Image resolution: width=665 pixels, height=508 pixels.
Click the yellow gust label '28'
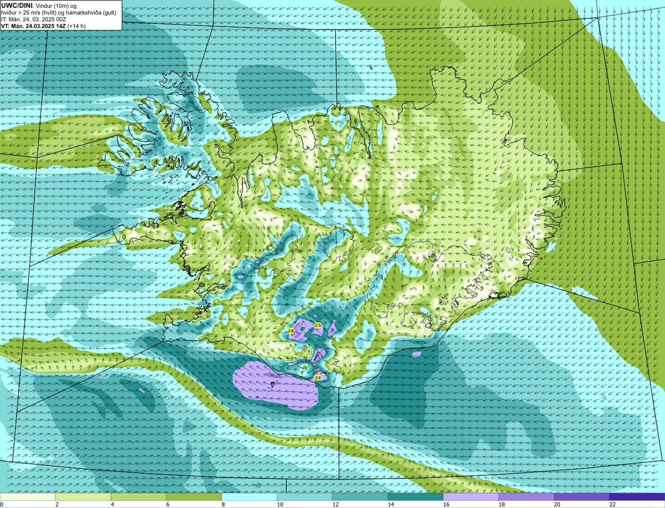pyautogui.click(x=291, y=331)
